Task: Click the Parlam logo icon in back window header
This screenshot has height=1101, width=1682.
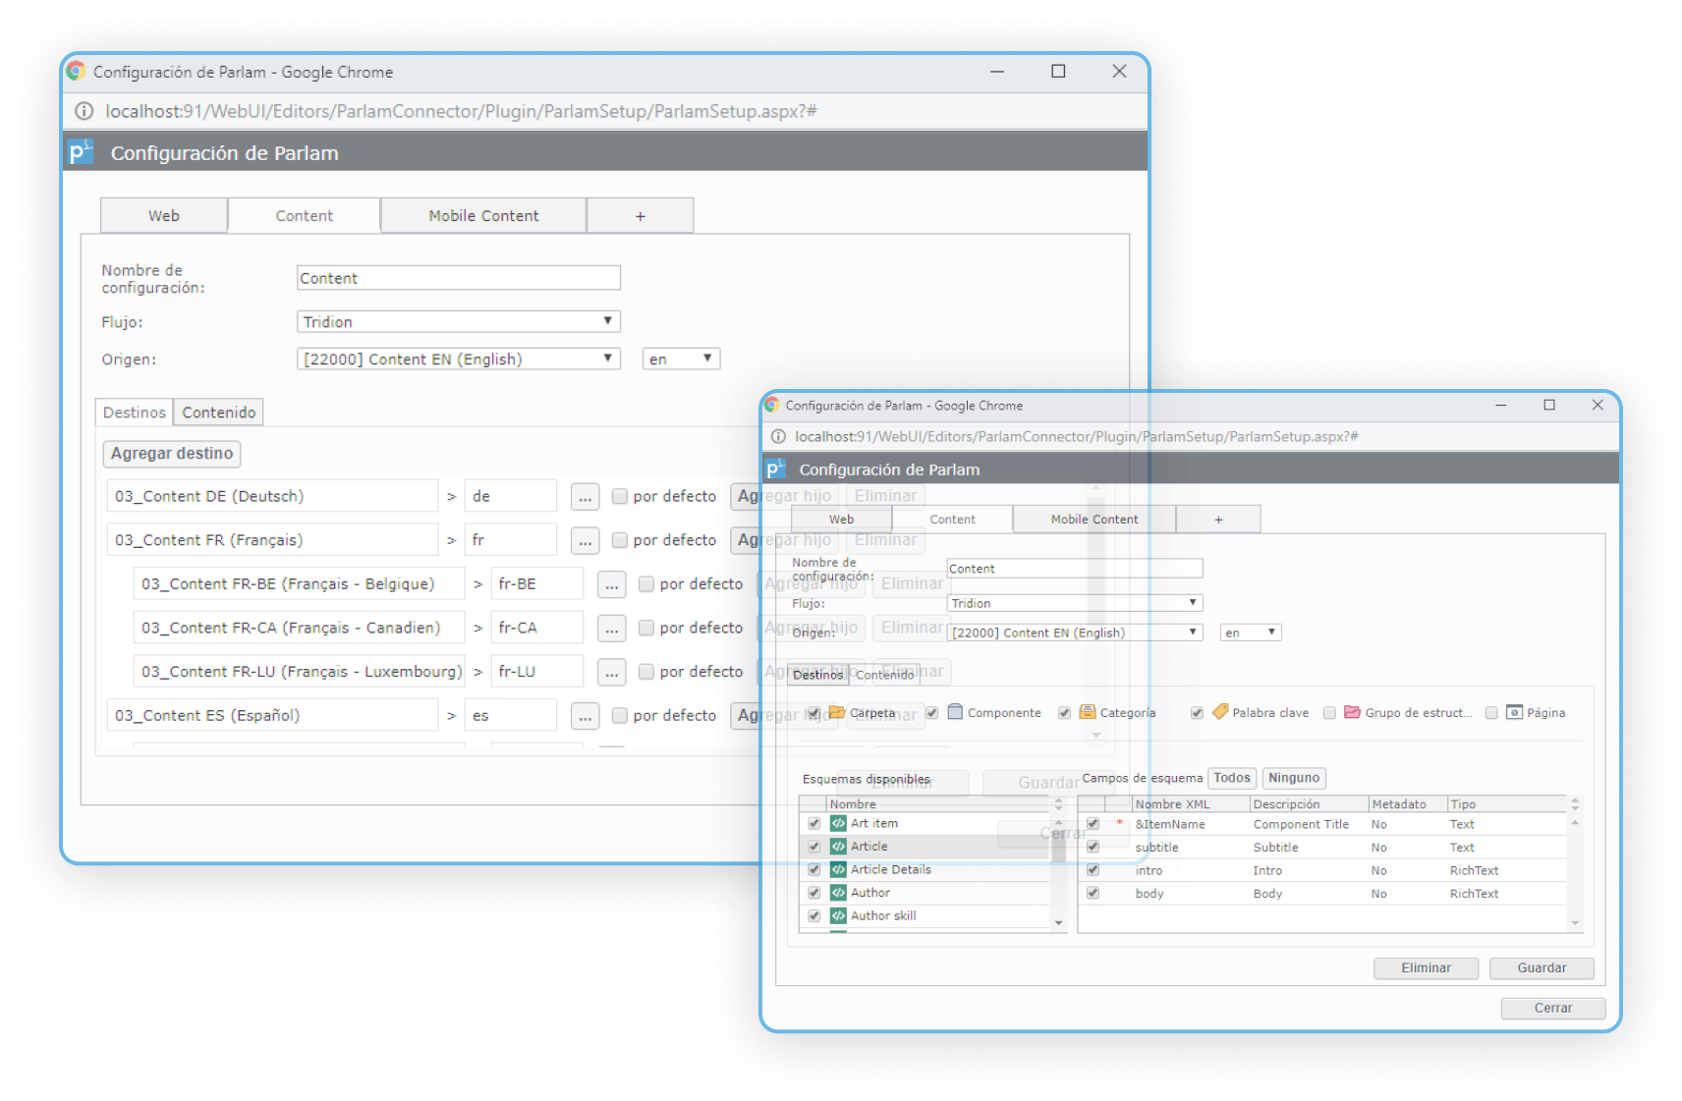Action: [x=81, y=152]
